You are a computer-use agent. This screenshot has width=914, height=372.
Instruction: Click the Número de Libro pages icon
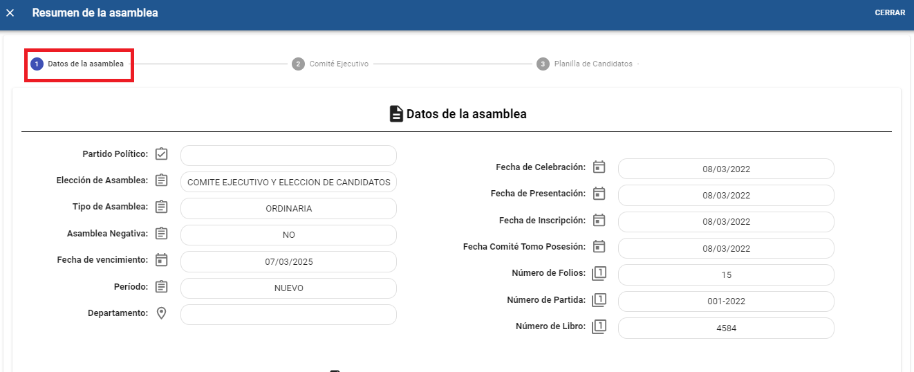[x=599, y=327]
